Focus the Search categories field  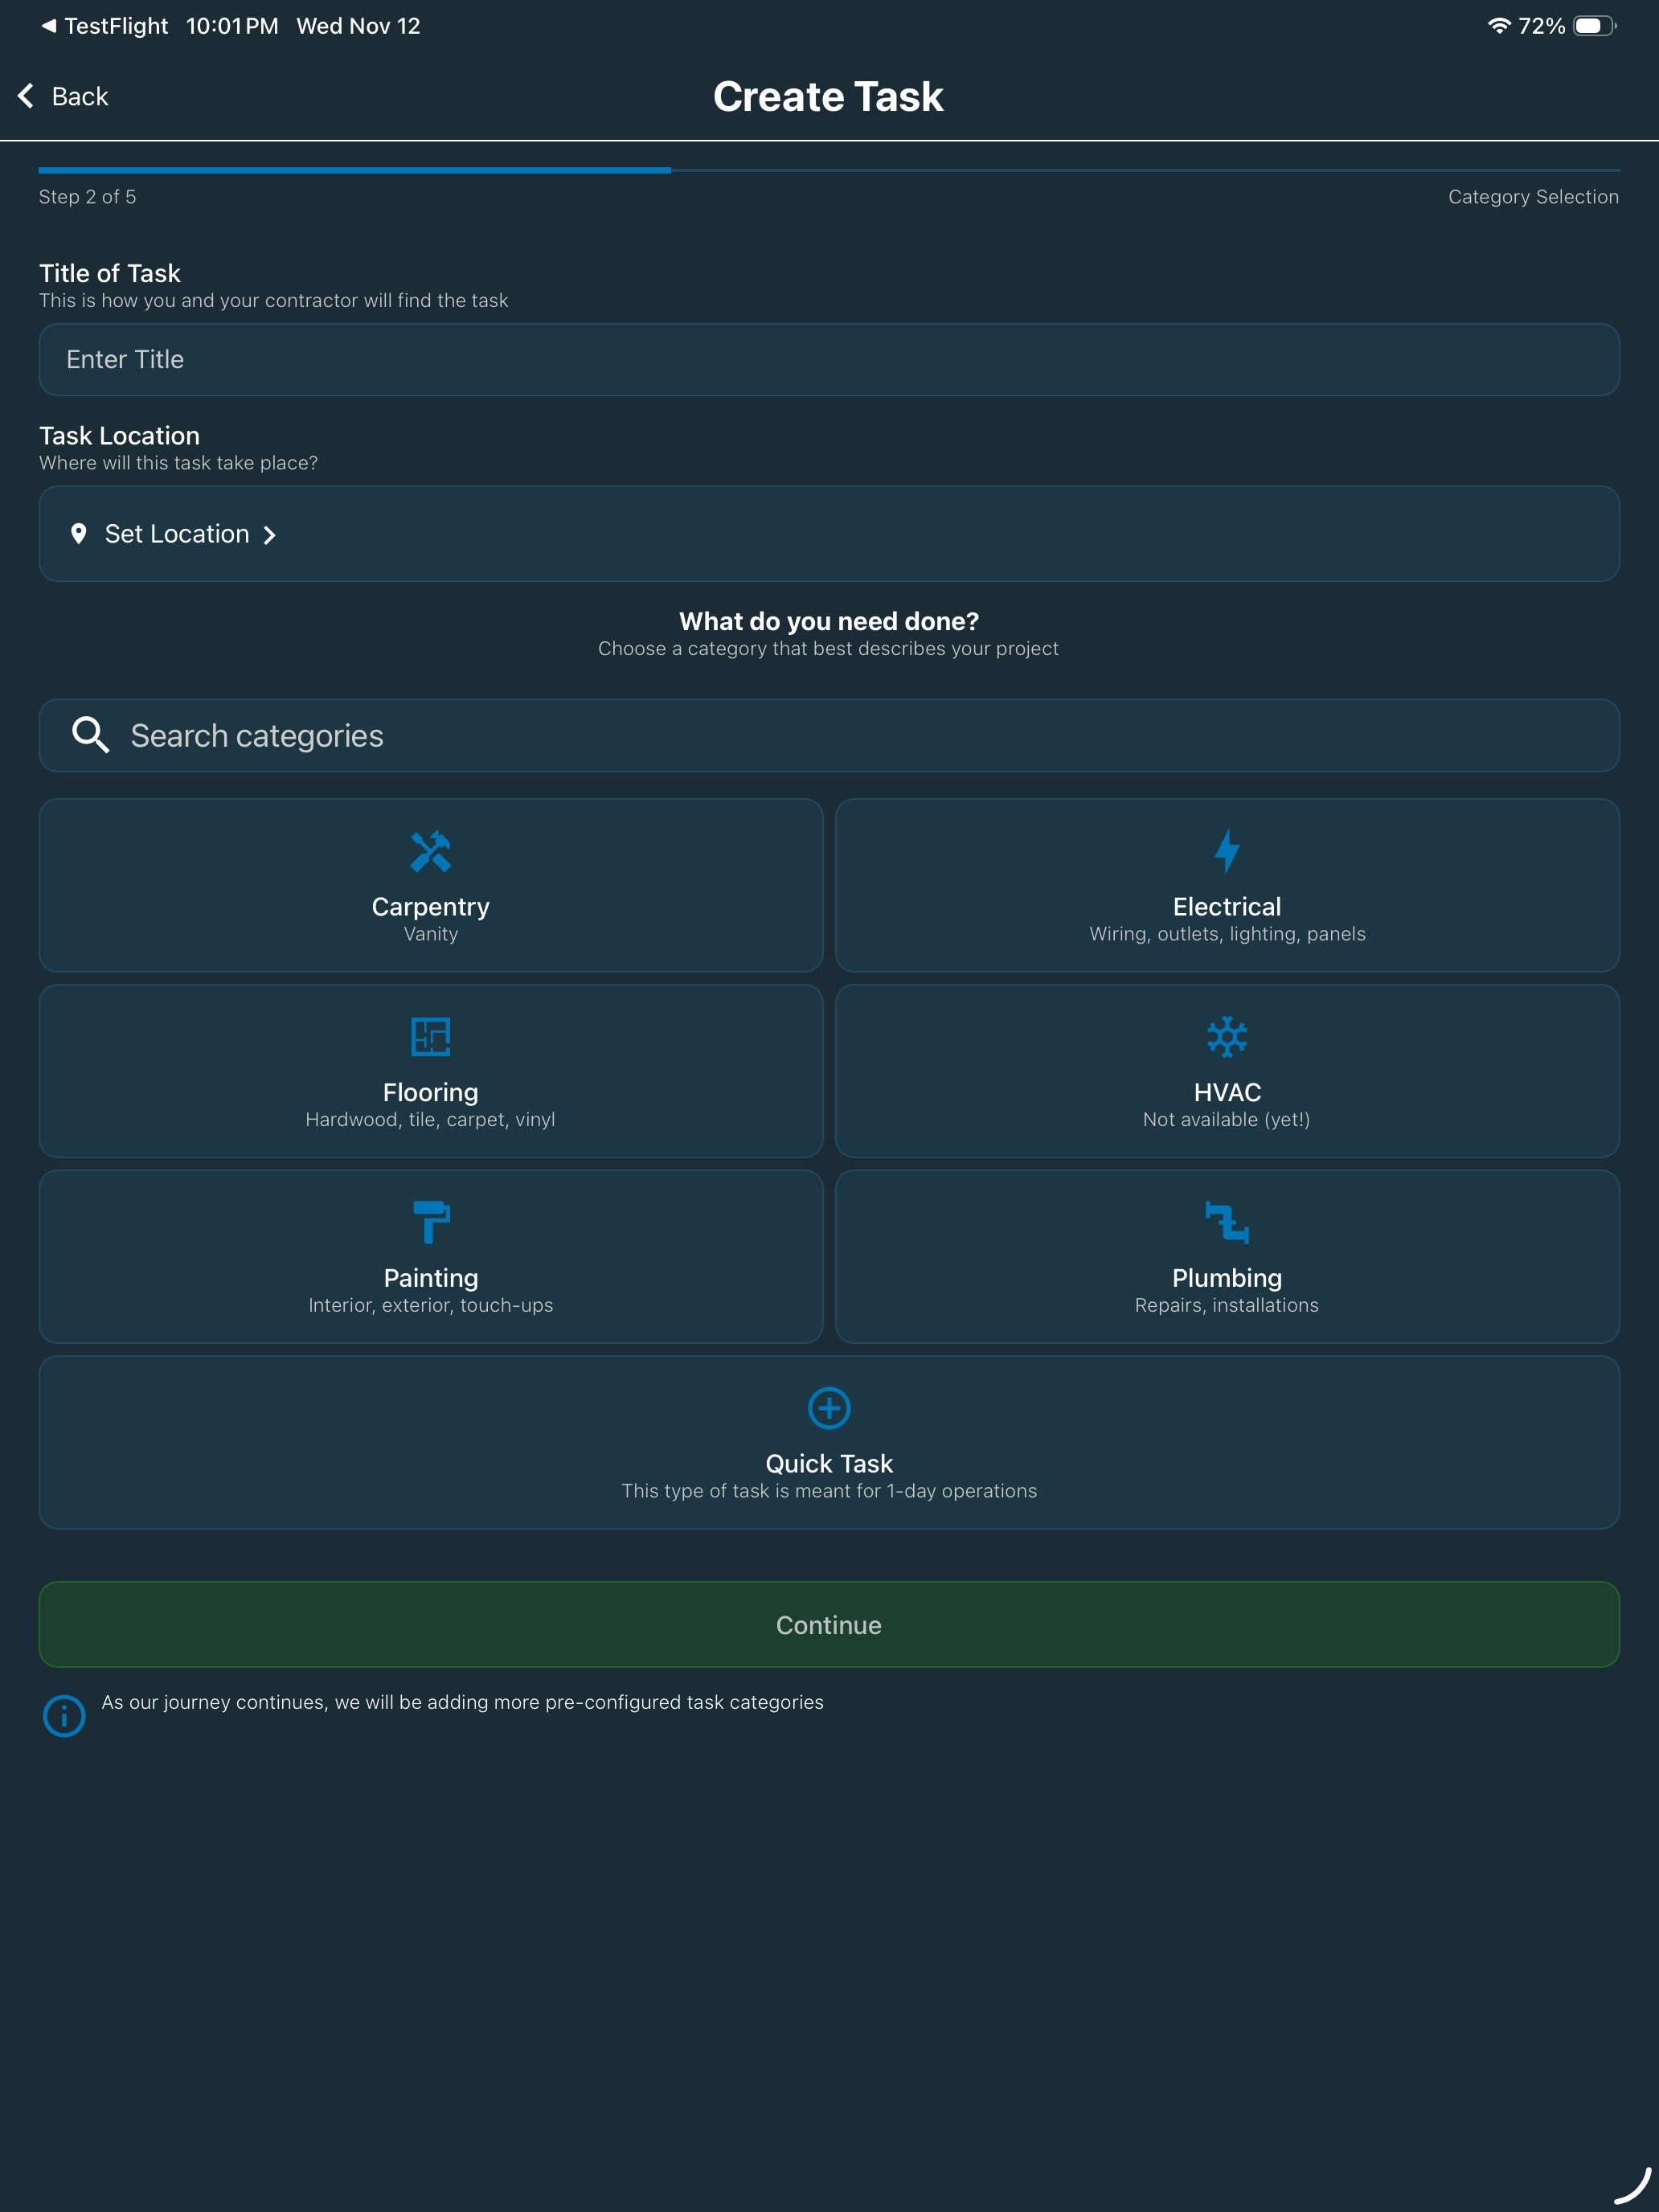(829, 735)
